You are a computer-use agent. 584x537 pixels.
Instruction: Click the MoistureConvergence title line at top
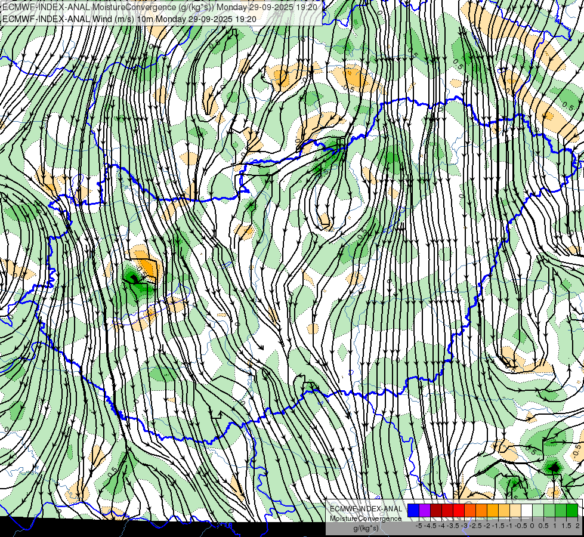[x=160, y=7]
